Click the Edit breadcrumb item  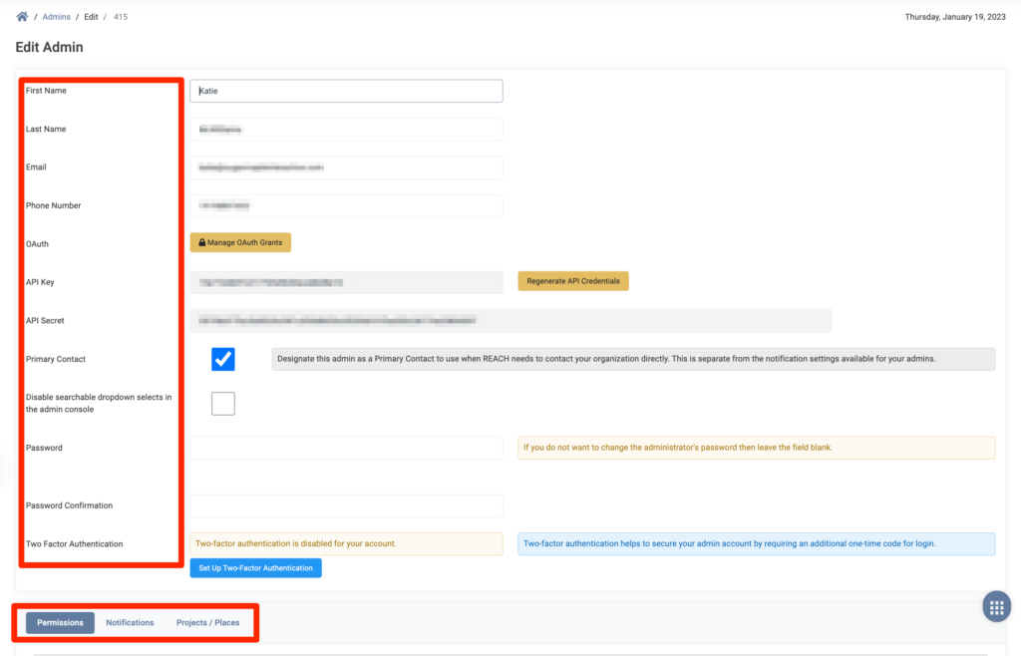click(x=91, y=17)
